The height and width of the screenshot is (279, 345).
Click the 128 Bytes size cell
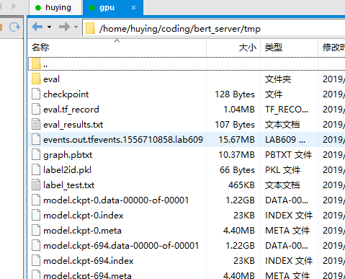click(235, 94)
